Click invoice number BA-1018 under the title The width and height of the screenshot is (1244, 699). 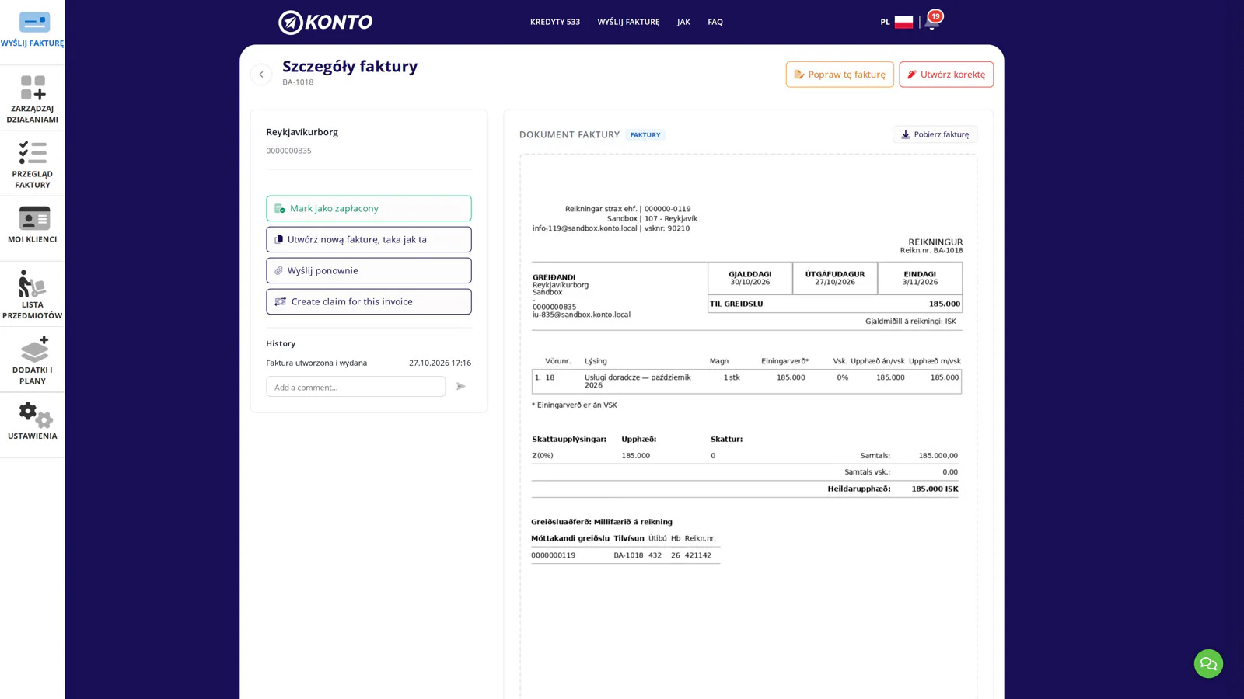coord(298,82)
